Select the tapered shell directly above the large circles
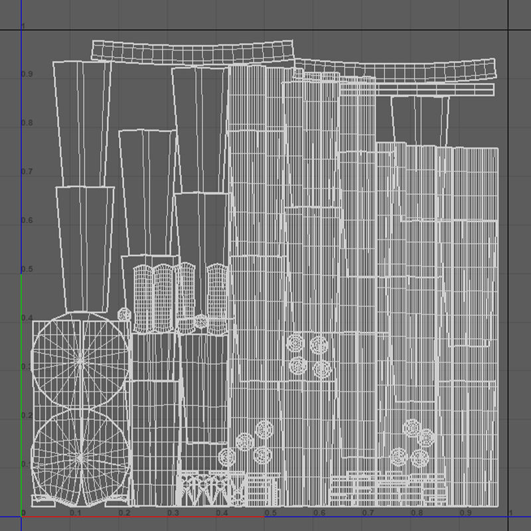Viewport: 531px width, 531px height. tap(85, 250)
